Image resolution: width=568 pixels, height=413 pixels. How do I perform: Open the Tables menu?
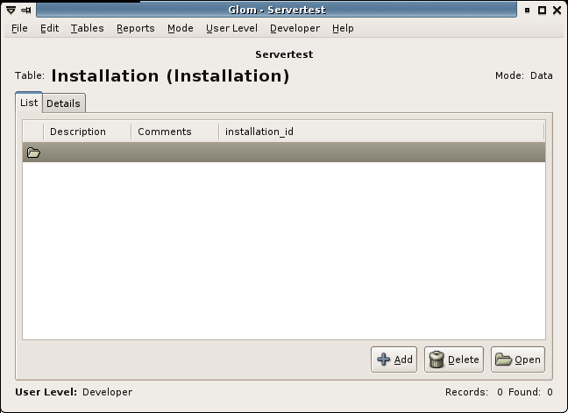(x=88, y=28)
